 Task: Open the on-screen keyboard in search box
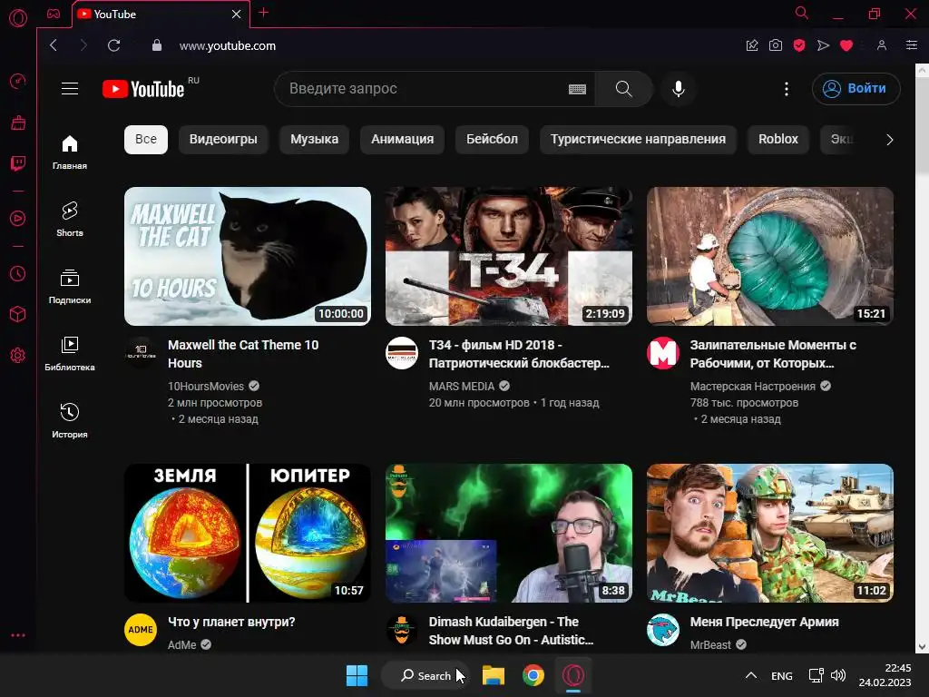click(x=577, y=89)
